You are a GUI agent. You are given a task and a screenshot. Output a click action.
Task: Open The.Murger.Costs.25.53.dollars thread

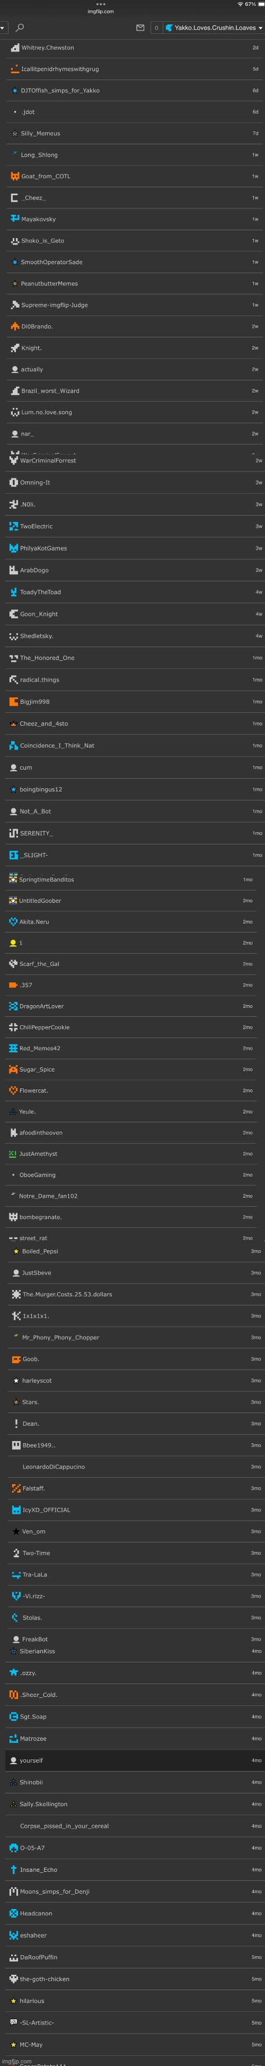pyautogui.click(x=135, y=1294)
